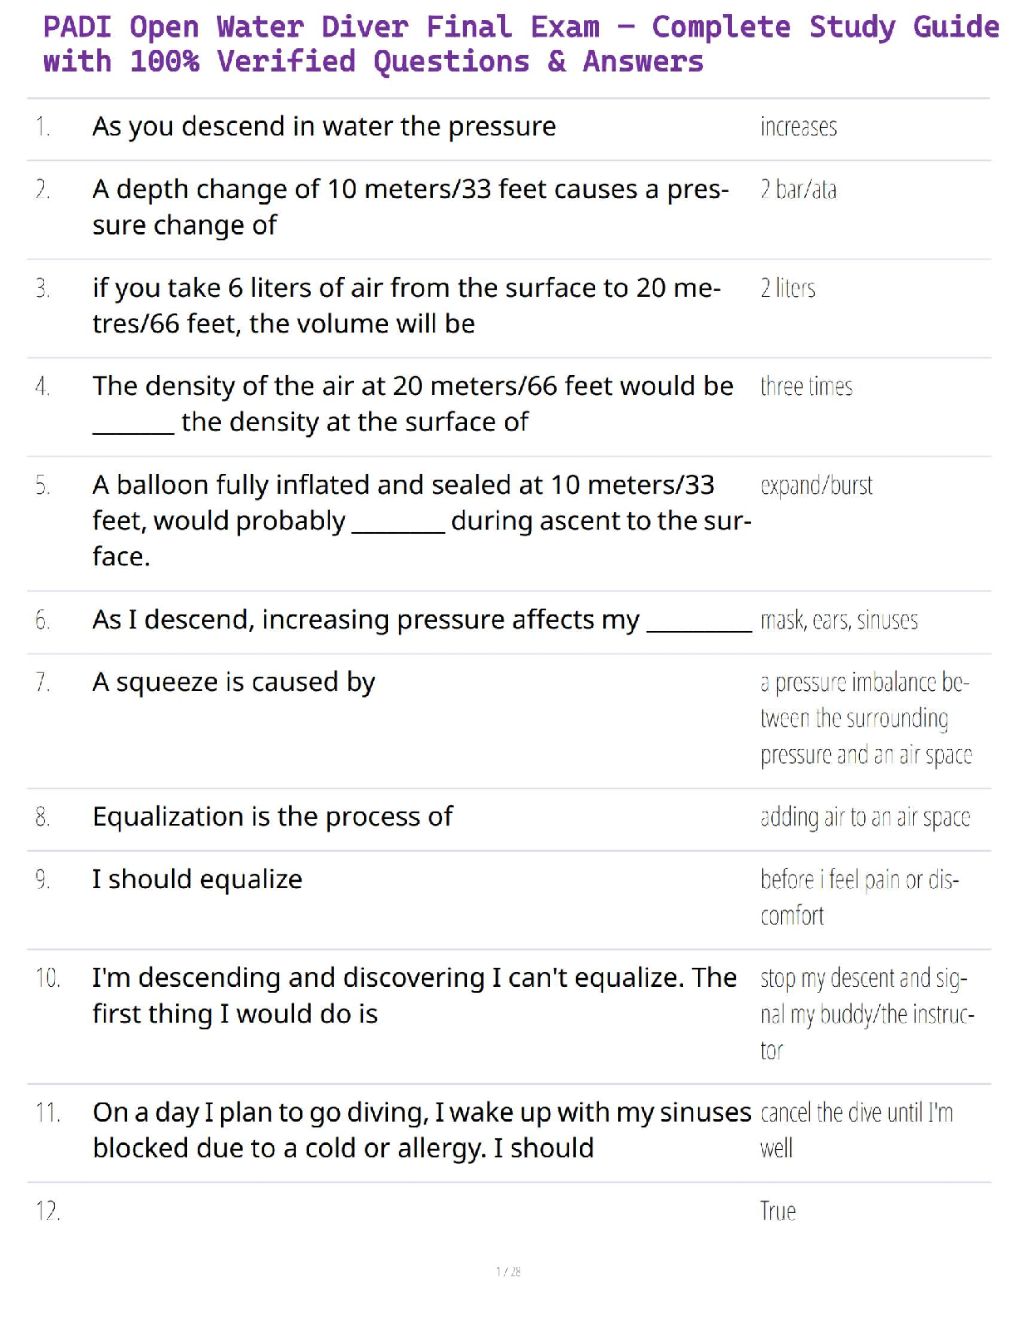This screenshot has width=1017, height=1317.
Task: Select the "adding air to an air space" answer
Action: tap(865, 817)
